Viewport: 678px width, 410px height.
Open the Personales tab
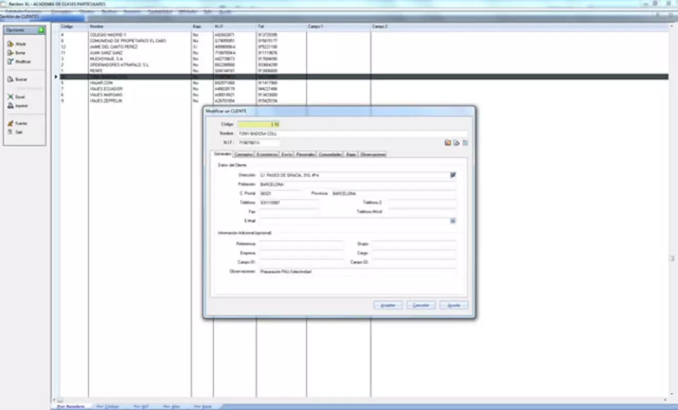[306, 154]
